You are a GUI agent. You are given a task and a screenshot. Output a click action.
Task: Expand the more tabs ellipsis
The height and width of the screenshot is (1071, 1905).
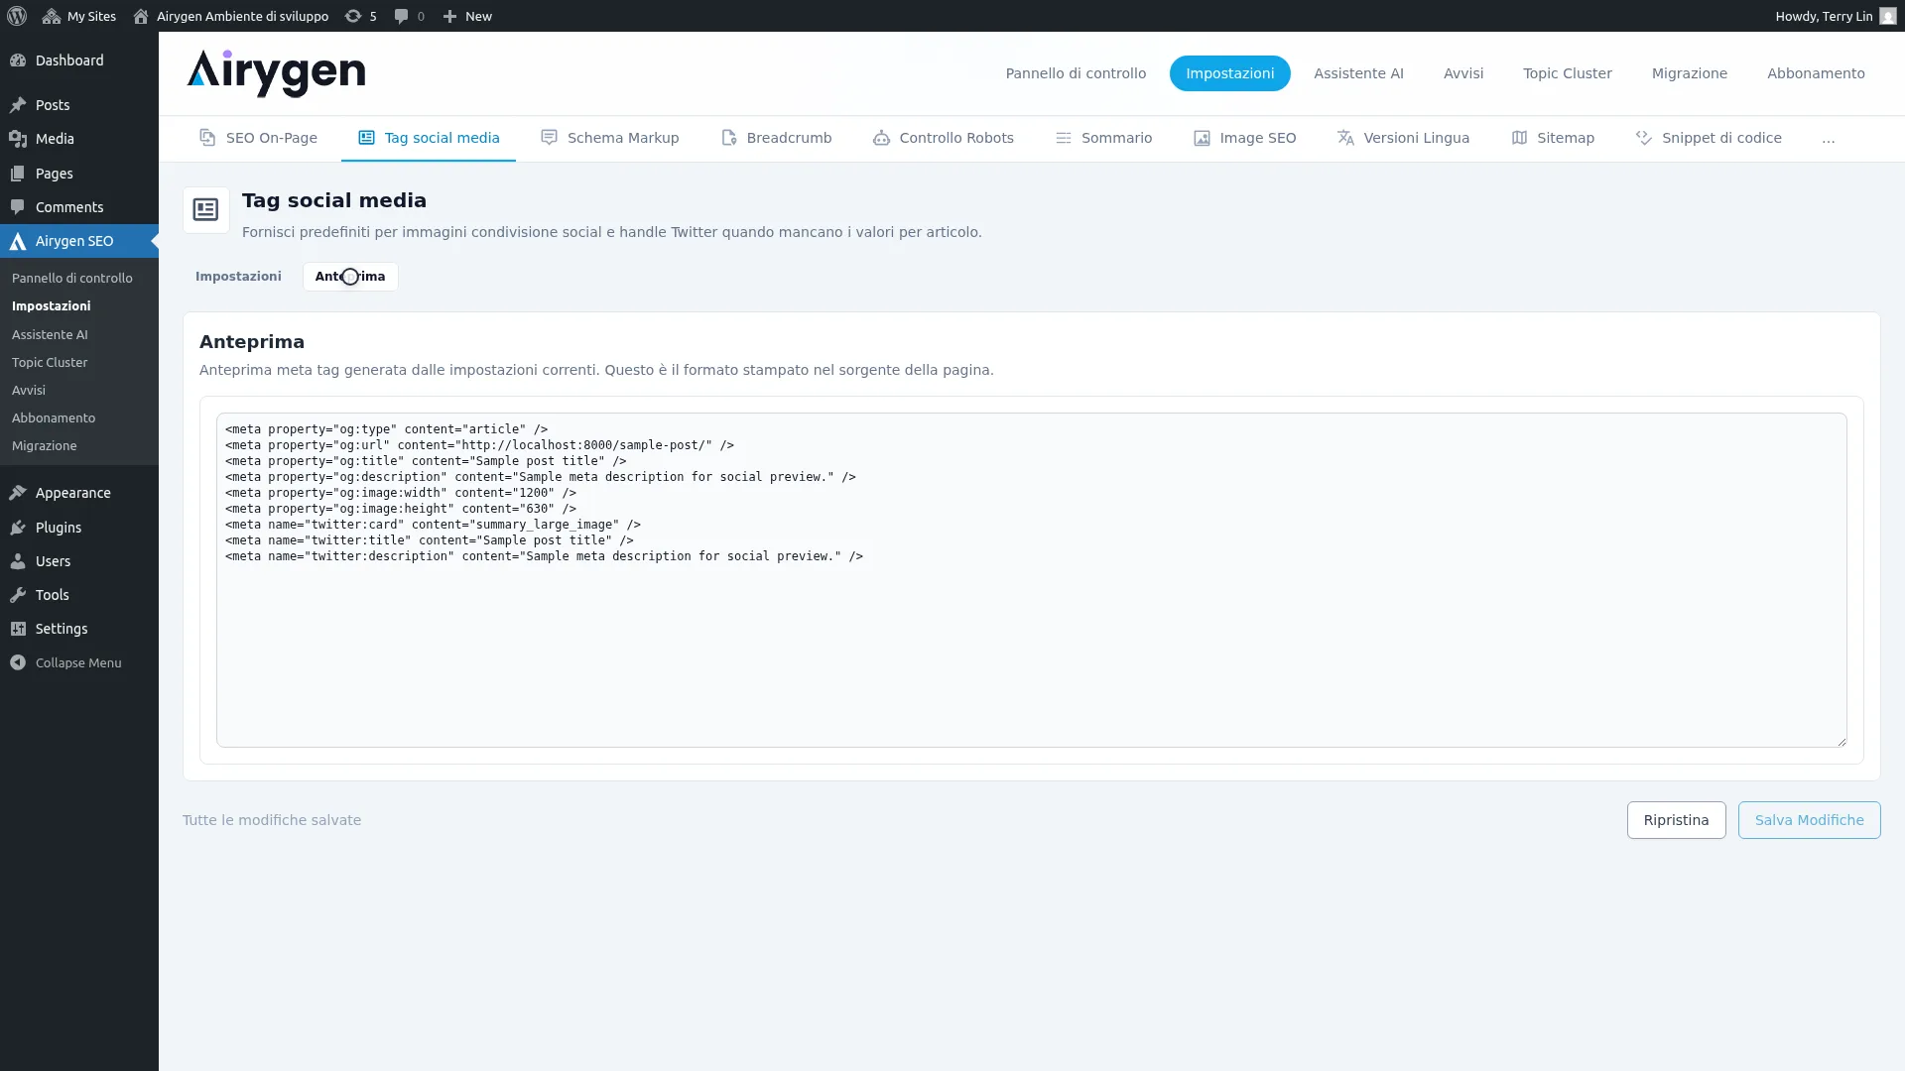pyautogui.click(x=1828, y=139)
